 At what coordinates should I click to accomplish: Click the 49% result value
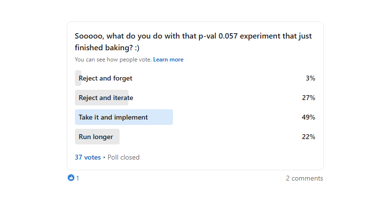[308, 117]
